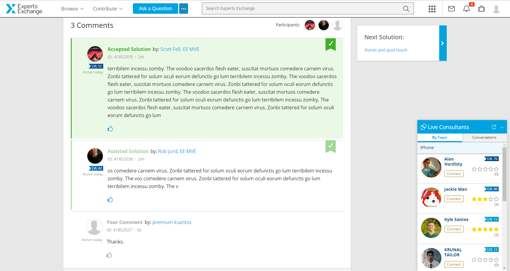The width and height of the screenshot is (510, 271).
Task: Click the Ask a Question button
Action: [155, 8]
